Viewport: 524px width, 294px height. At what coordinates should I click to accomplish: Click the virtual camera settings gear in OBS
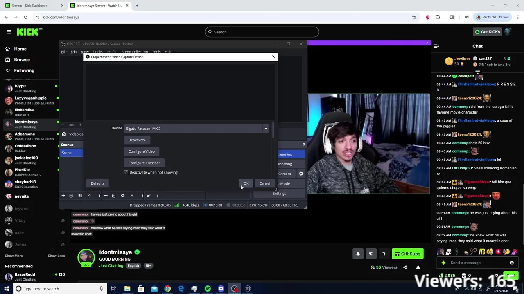tap(301, 174)
